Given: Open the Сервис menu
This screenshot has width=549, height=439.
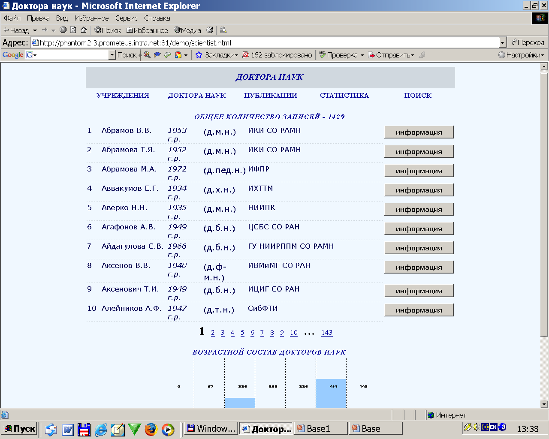Looking at the screenshot, I should (x=126, y=18).
